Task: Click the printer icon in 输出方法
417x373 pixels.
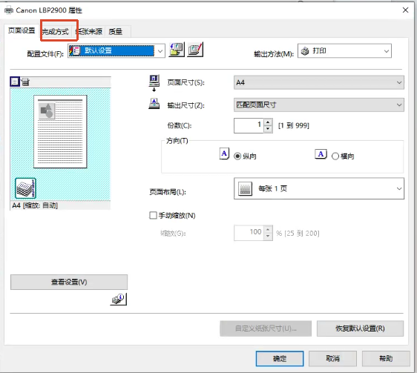Action: [x=305, y=50]
